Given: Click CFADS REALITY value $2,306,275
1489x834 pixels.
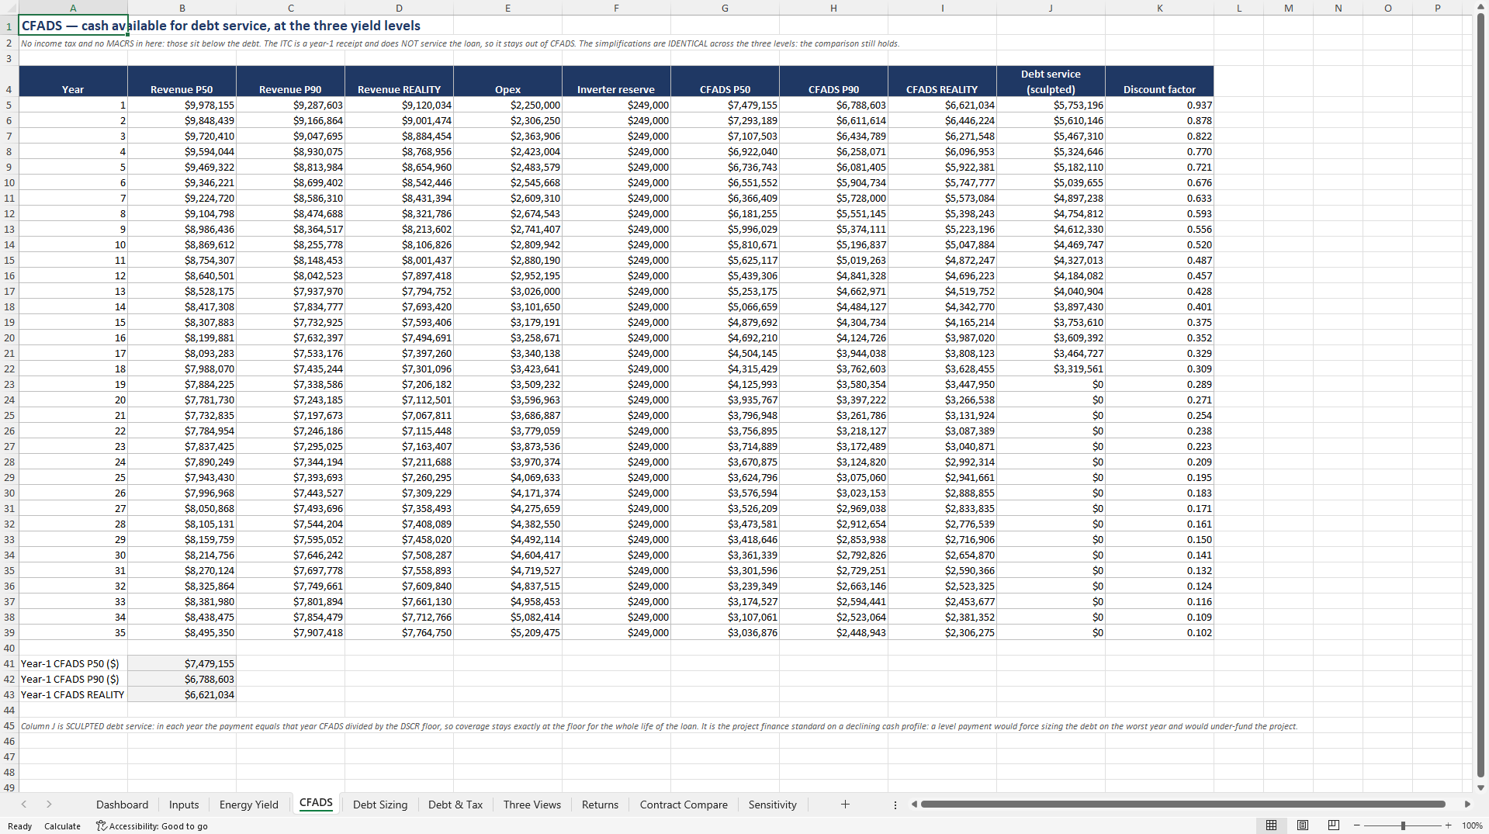Looking at the screenshot, I should (942, 632).
